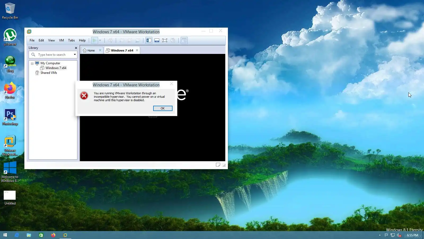Click the green Power On play button
This screenshot has width=424, height=239.
tap(94, 40)
